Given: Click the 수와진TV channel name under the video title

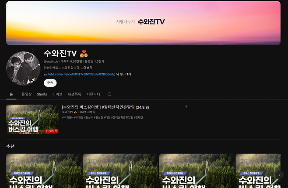Looking at the screenshot, I should pyautogui.click(x=67, y=112).
